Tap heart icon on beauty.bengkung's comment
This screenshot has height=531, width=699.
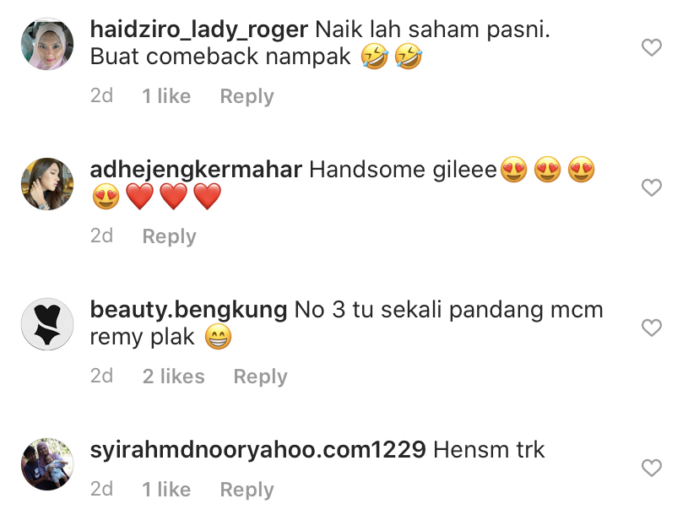[651, 328]
